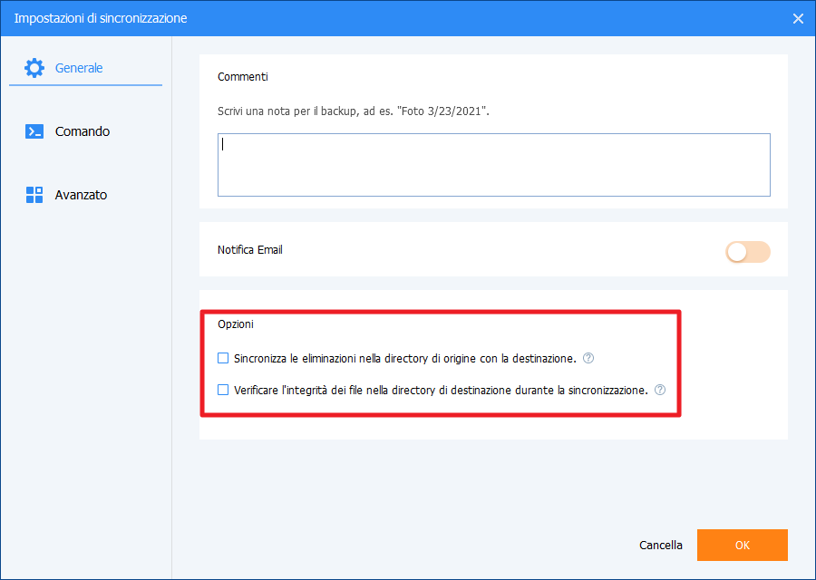Click the Notifica Email label
816x580 pixels.
pyautogui.click(x=250, y=250)
